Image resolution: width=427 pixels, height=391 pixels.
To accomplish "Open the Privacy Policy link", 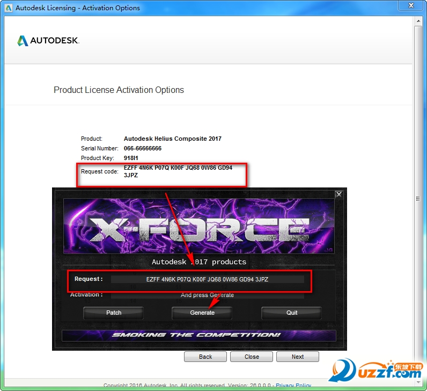I will click(293, 386).
